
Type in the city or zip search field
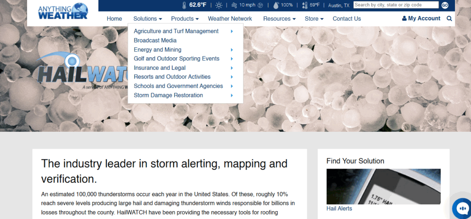[x=396, y=5]
